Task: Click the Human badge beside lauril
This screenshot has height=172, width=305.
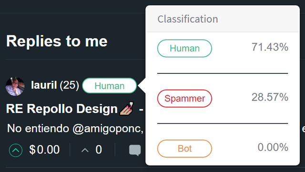Action: [110, 86]
